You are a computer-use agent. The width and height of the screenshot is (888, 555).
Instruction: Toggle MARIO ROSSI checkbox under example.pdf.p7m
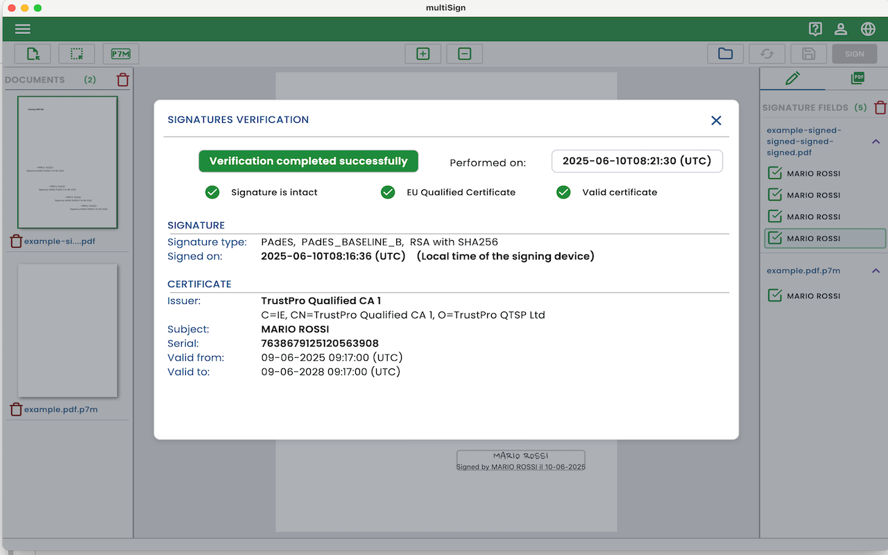point(775,296)
